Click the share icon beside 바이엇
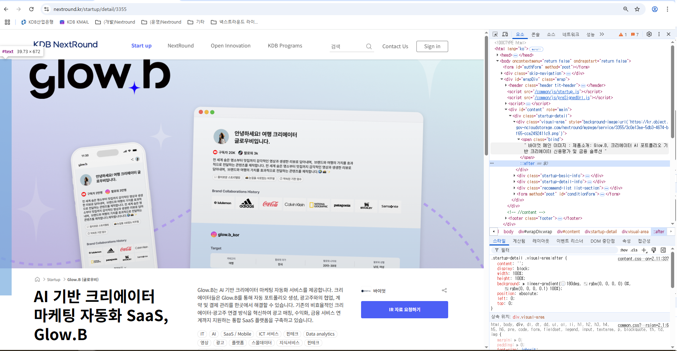677x351 pixels. point(444,291)
